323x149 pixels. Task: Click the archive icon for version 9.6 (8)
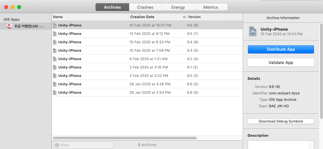coord(55,25)
